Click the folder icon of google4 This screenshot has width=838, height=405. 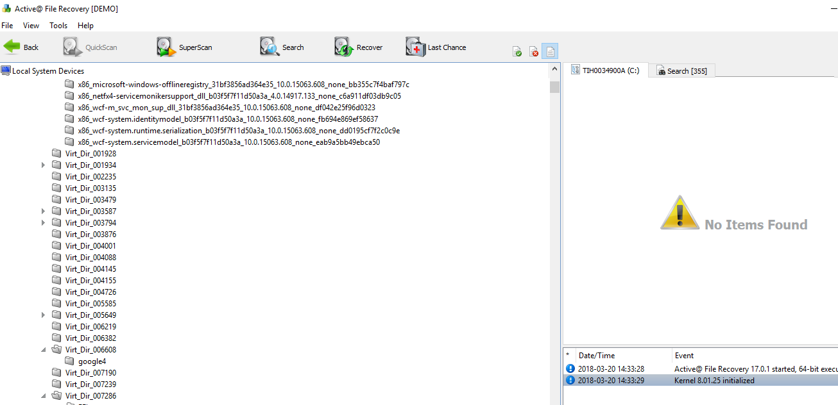69,361
